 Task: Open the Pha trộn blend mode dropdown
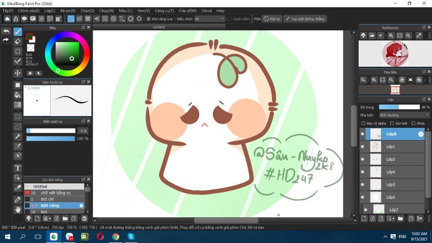click(x=404, y=115)
